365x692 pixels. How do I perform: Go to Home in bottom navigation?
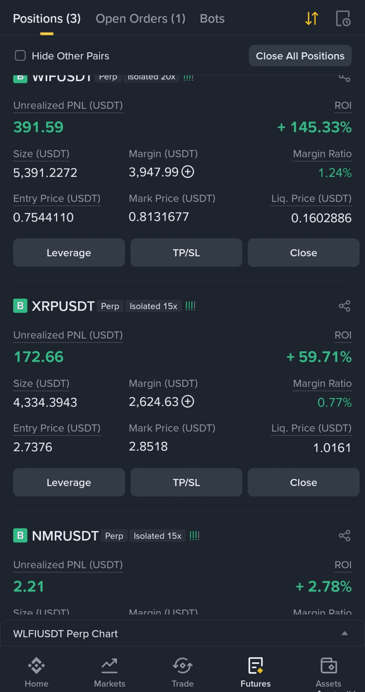coord(37,672)
